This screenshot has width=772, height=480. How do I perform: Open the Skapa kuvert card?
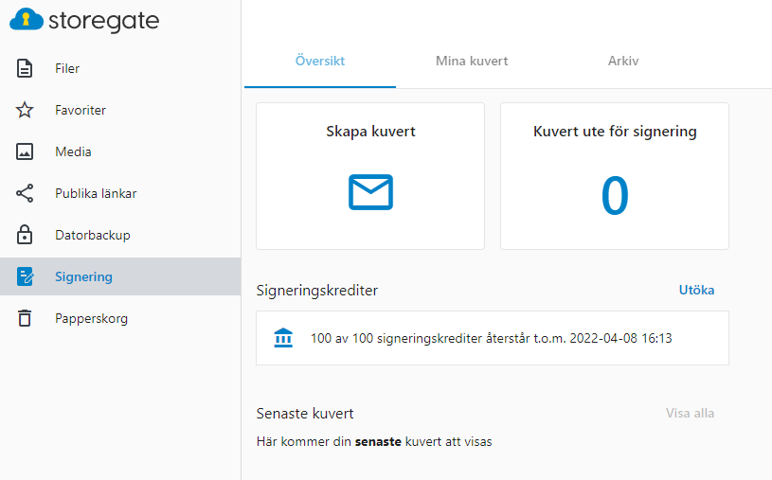(370, 176)
